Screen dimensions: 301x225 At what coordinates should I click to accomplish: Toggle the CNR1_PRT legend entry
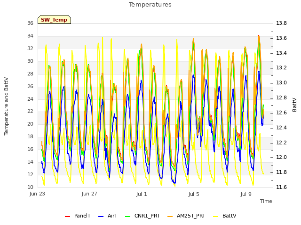coord(143,216)
